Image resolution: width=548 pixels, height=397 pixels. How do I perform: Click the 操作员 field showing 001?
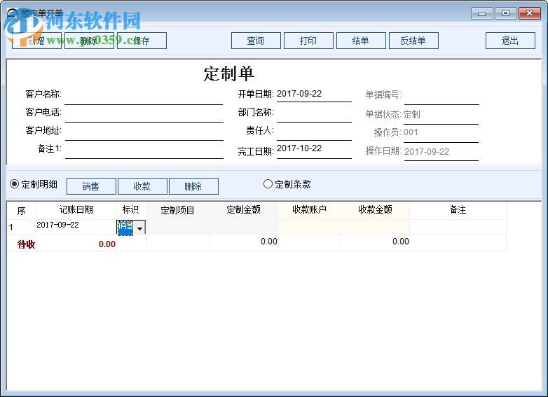click(x=441, y=134)
